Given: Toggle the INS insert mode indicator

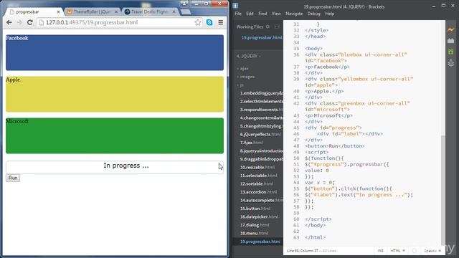Looking at the screenshot, I should (381, 251).
